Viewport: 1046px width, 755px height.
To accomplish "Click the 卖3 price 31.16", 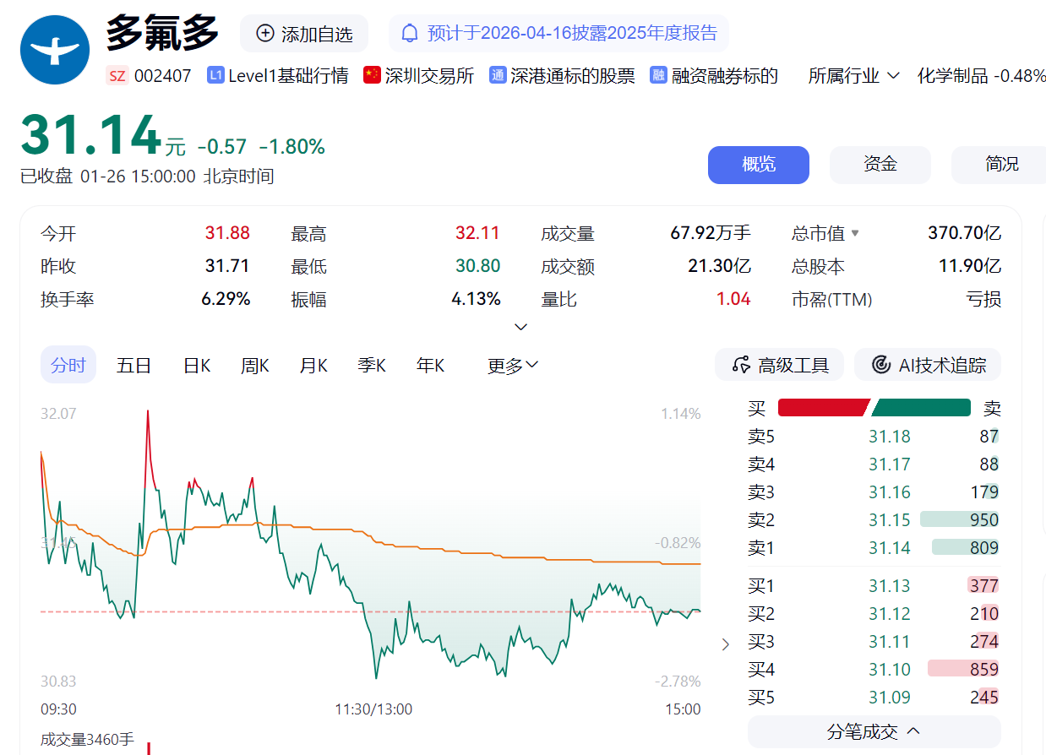I will click(x=890, y=492).
